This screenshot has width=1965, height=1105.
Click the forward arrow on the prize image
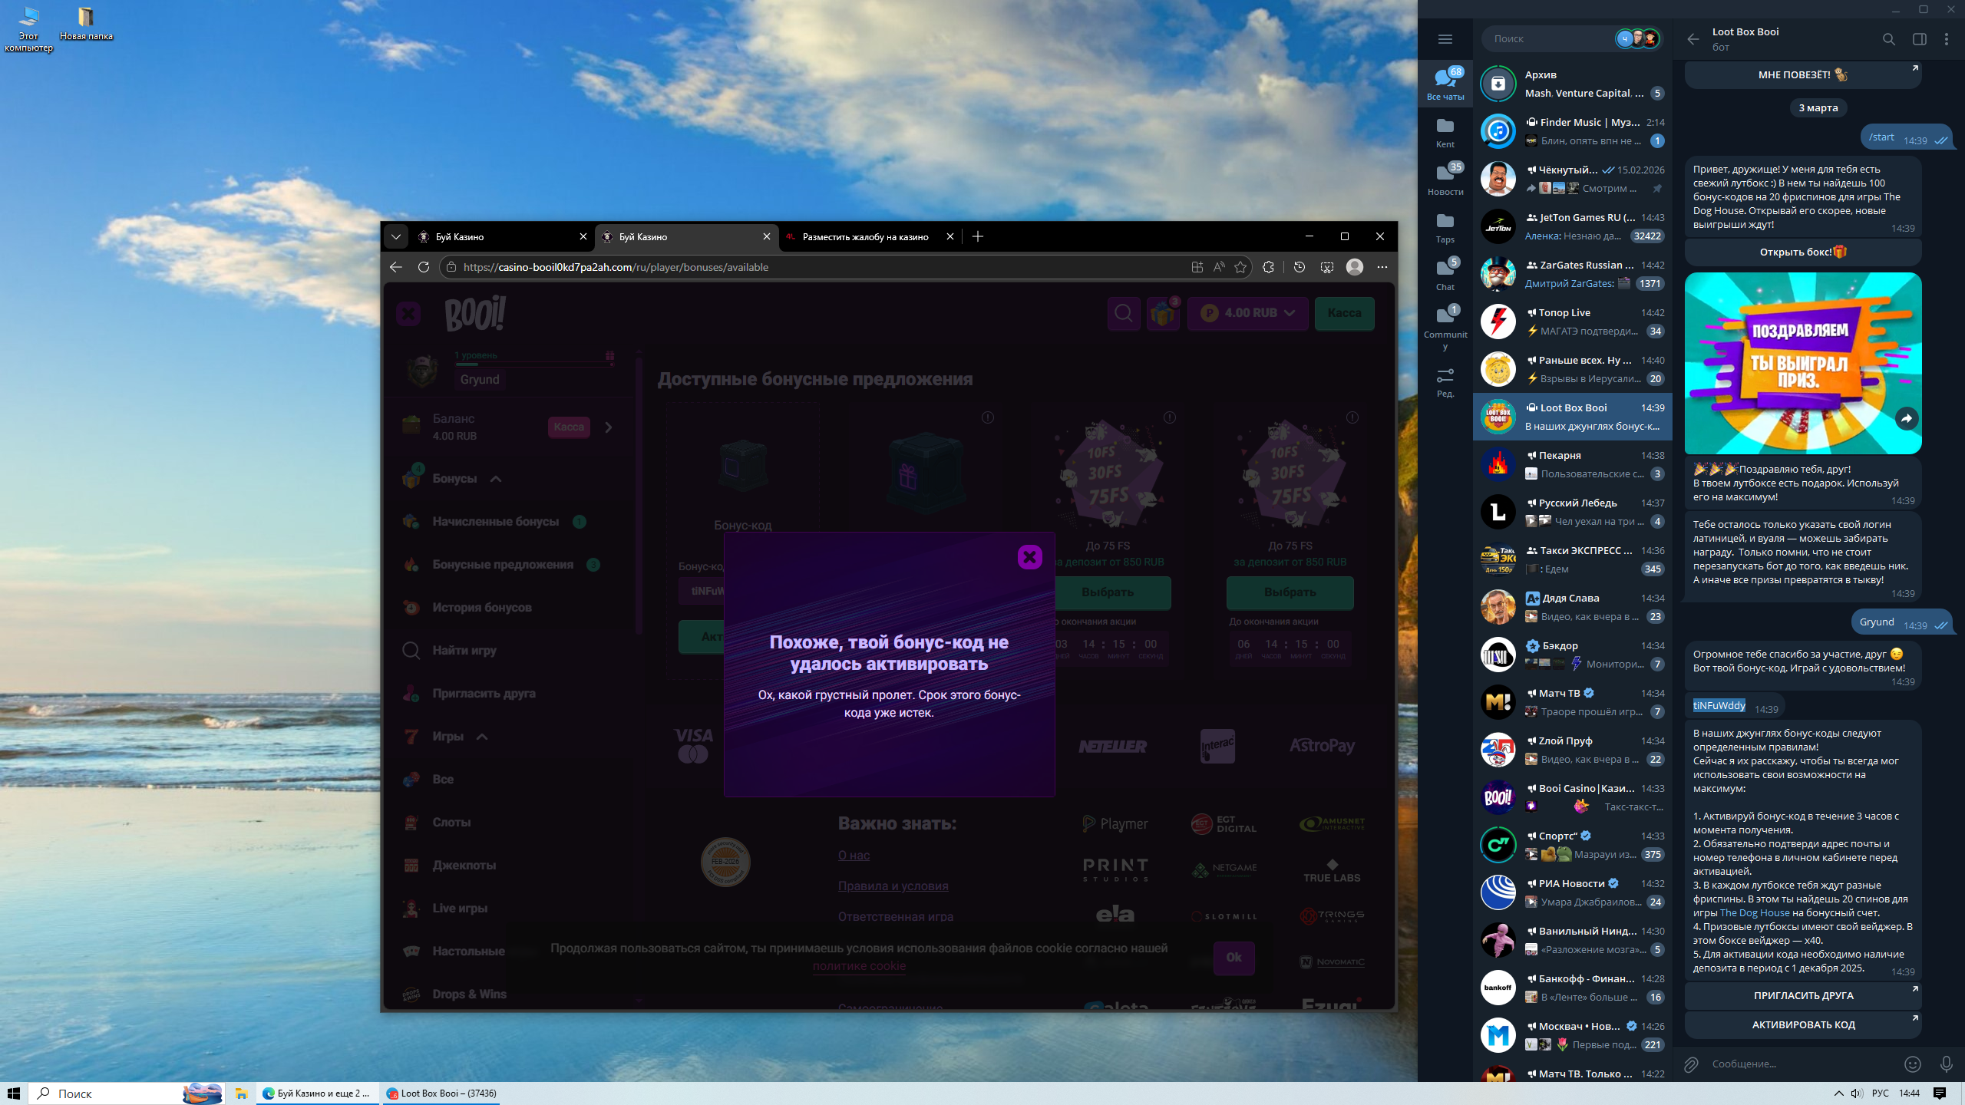pyautogui.click(x=1907, y=418)
